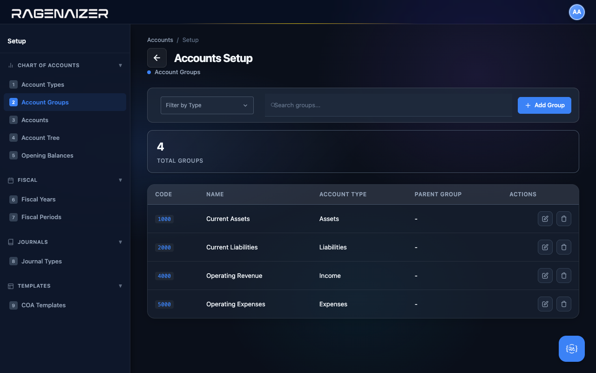Viewport: 596px width, 373px height.
Task: Click code 2000 badge
Action: pos(164,248)
